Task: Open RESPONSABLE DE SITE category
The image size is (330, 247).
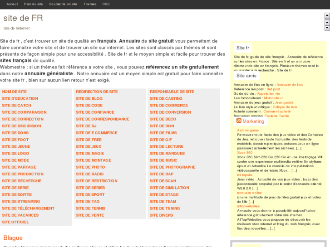Action: tap(172, 92)
